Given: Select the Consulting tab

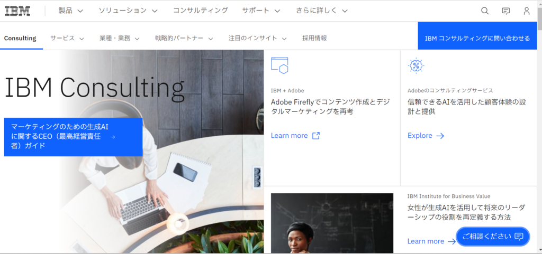Looking at the screenshot, I should (20, 38).
